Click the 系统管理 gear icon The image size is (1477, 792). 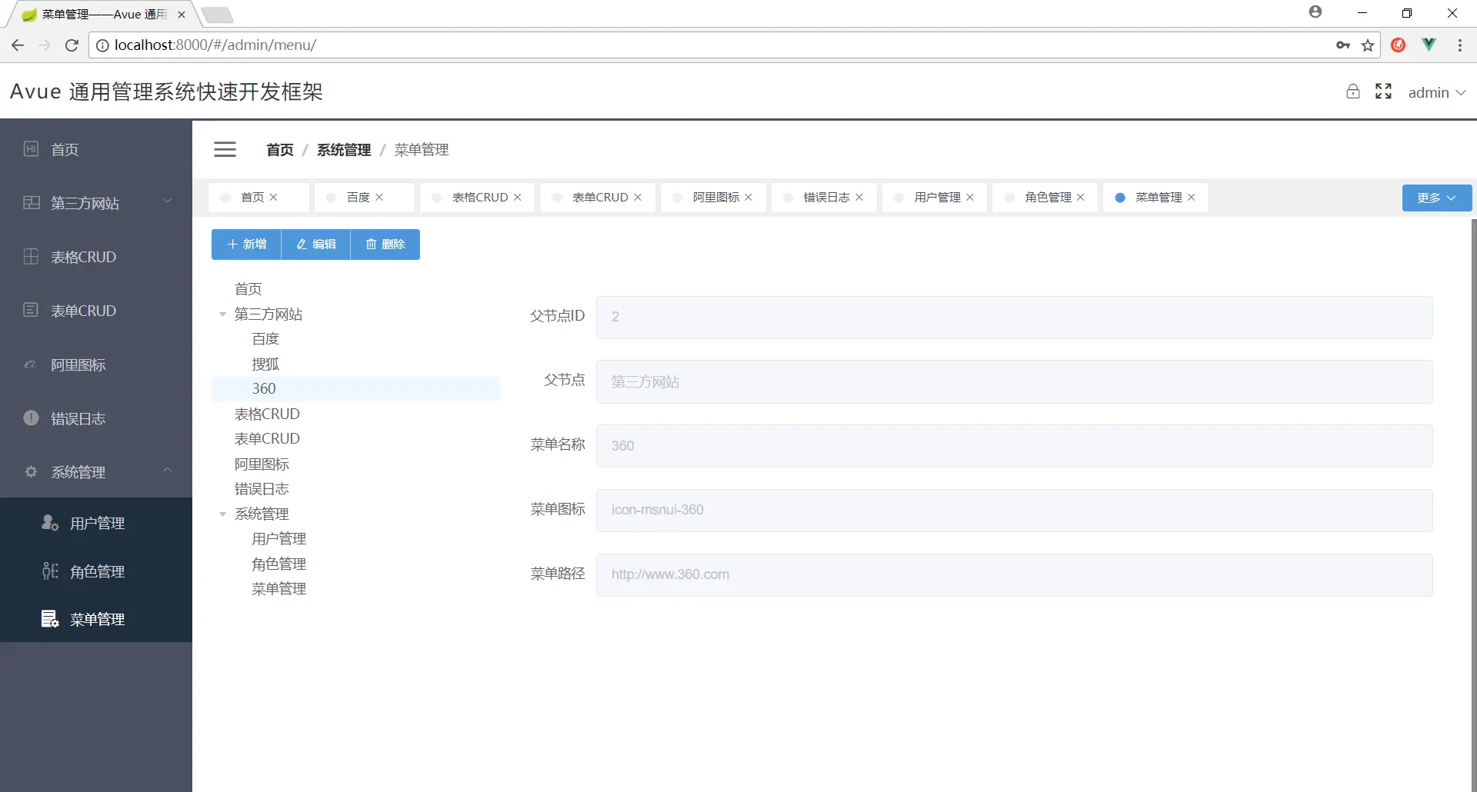[x=31, y=471]
